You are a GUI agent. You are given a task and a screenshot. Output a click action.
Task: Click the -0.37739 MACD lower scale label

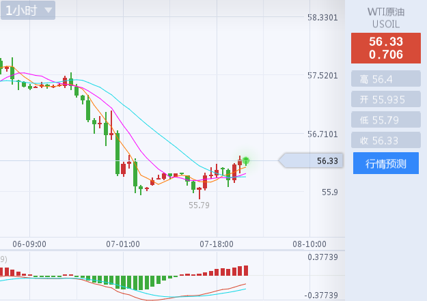(321, 296)
